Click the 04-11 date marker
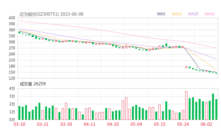Screen dimensions: 221x131 coord(89,124)
